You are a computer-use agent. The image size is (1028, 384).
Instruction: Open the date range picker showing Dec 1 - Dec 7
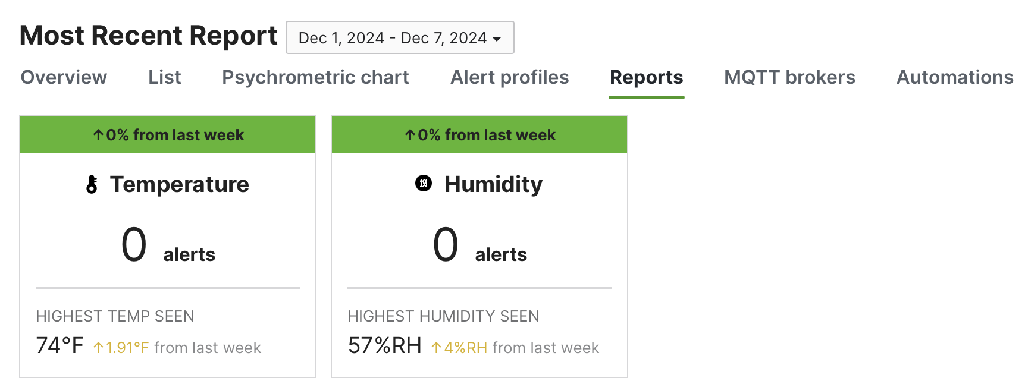point(399,37)
